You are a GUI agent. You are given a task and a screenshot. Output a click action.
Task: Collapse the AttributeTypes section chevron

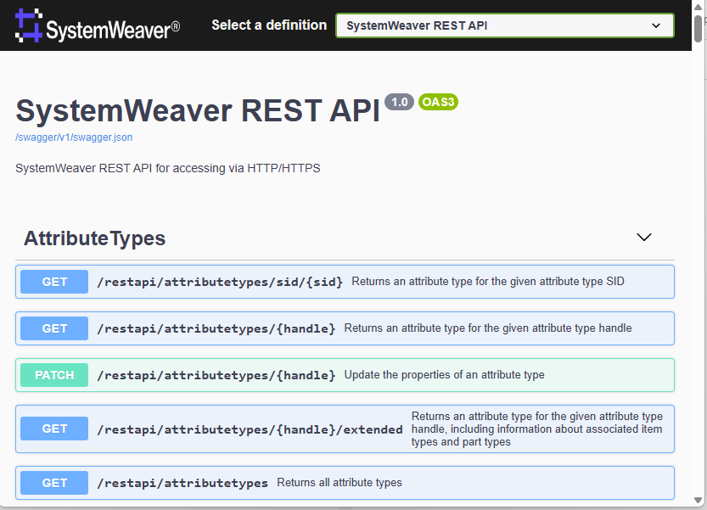(644, 238)
